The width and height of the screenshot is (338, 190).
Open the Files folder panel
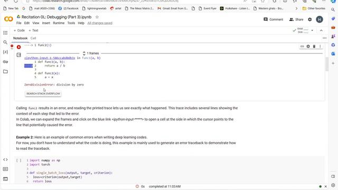5,72
